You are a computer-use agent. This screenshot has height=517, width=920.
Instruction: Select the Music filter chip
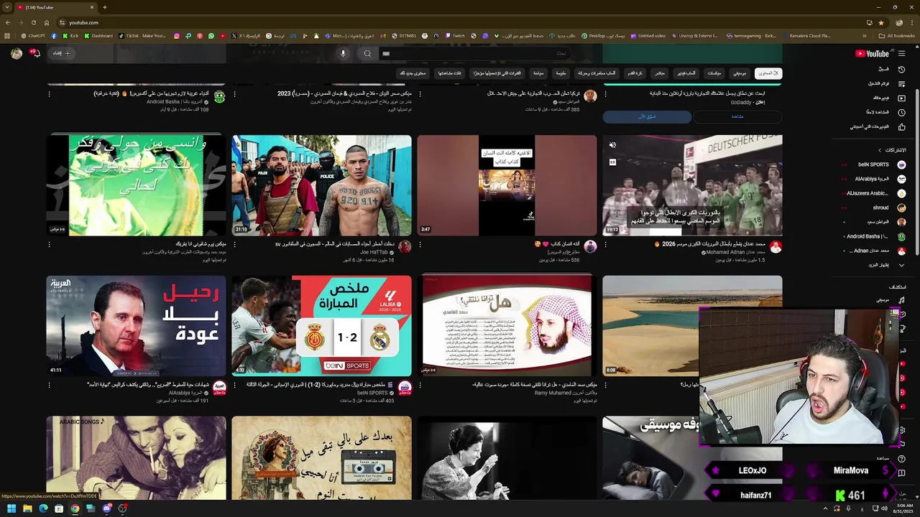point(740,73)
